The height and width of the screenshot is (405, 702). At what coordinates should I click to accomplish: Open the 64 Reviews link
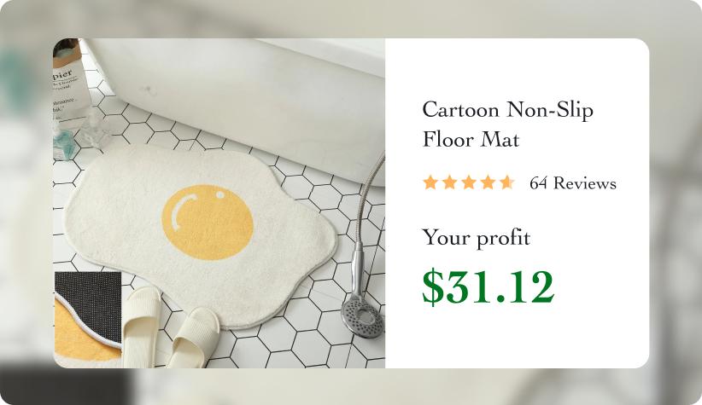coord(572,183)
